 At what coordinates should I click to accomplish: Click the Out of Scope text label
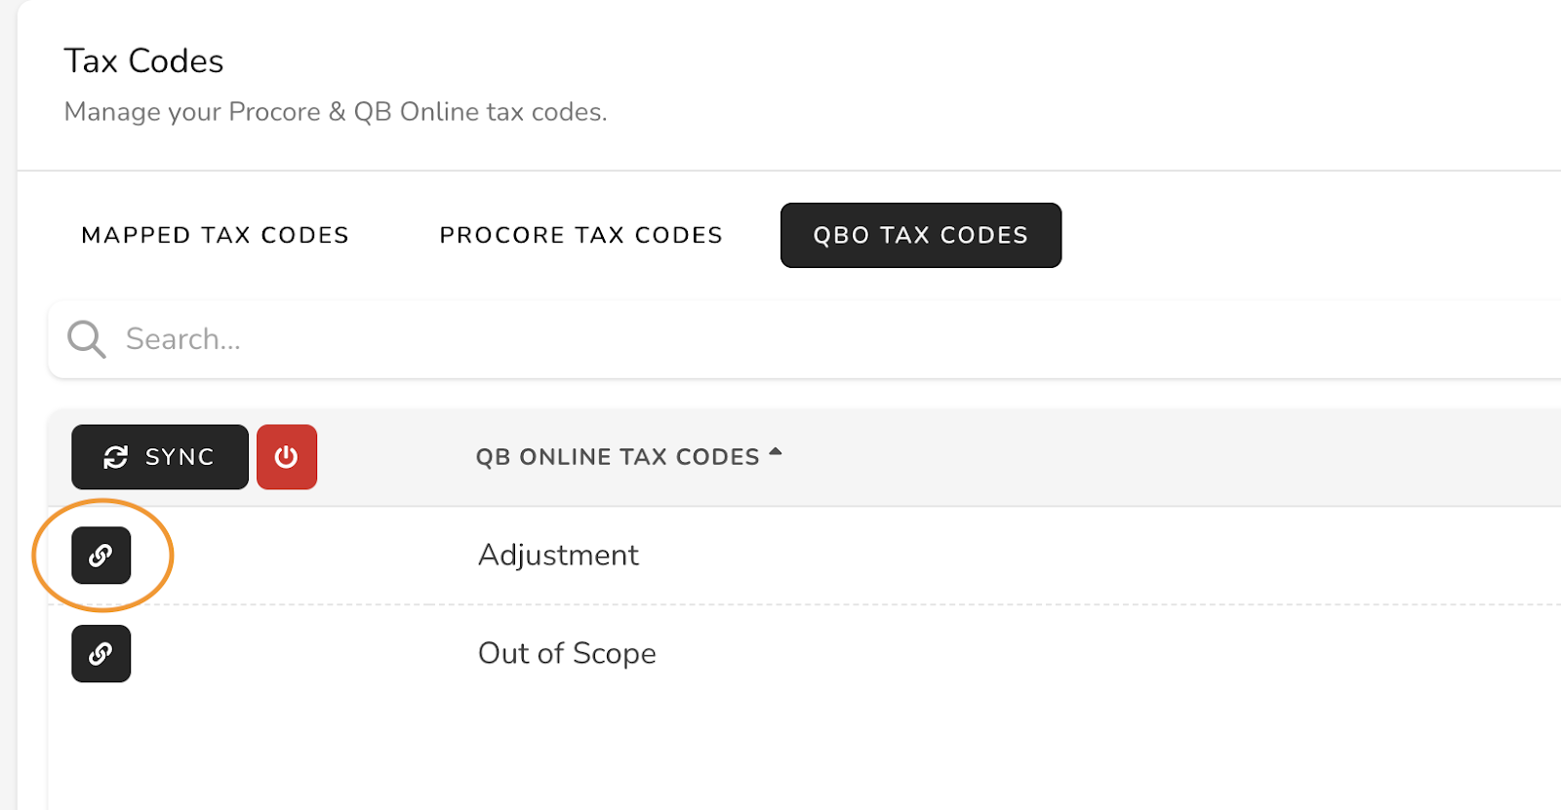(567, 653)
